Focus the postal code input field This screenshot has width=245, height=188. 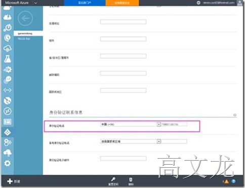(x=123, y=73)
